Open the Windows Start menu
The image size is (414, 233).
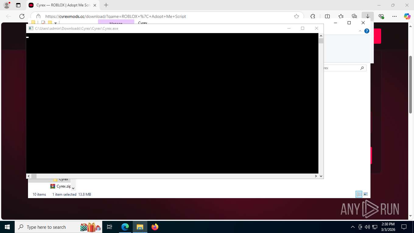[7, 227]
